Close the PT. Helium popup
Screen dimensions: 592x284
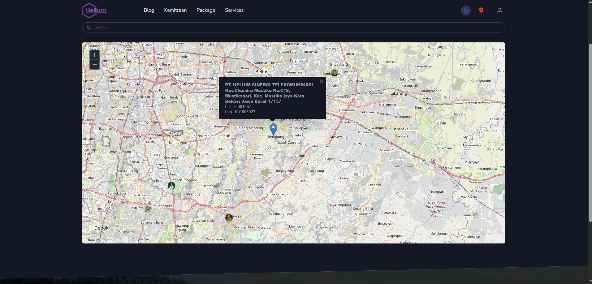pos(321,82)
